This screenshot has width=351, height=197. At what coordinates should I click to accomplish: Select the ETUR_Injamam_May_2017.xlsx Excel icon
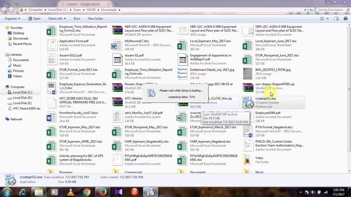pyautogui.click(x=52, y=131)
